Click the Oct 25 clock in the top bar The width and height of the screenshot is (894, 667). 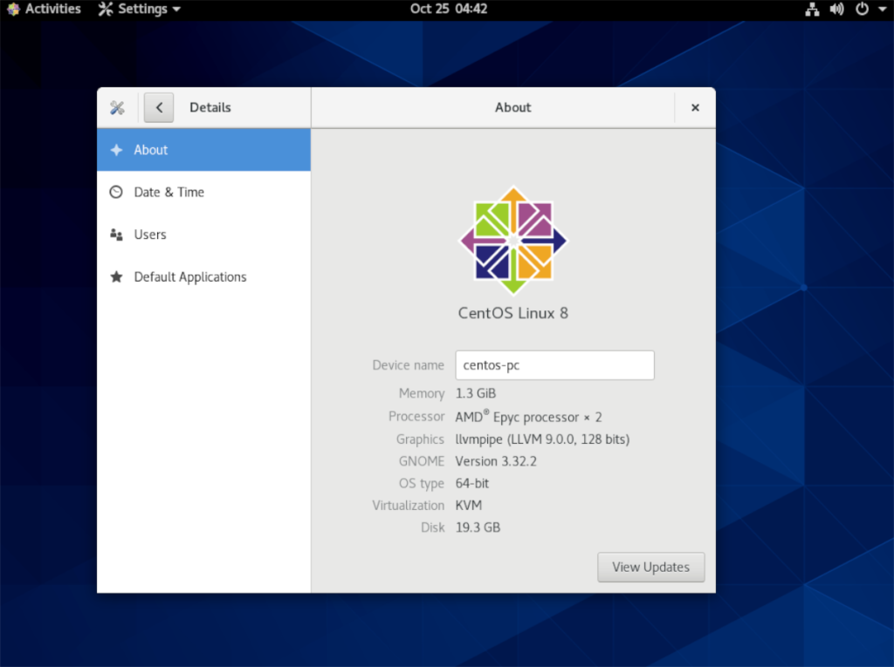(449, 10)
